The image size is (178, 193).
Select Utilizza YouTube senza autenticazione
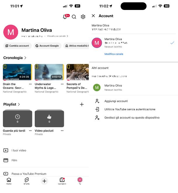click(134, 109)
